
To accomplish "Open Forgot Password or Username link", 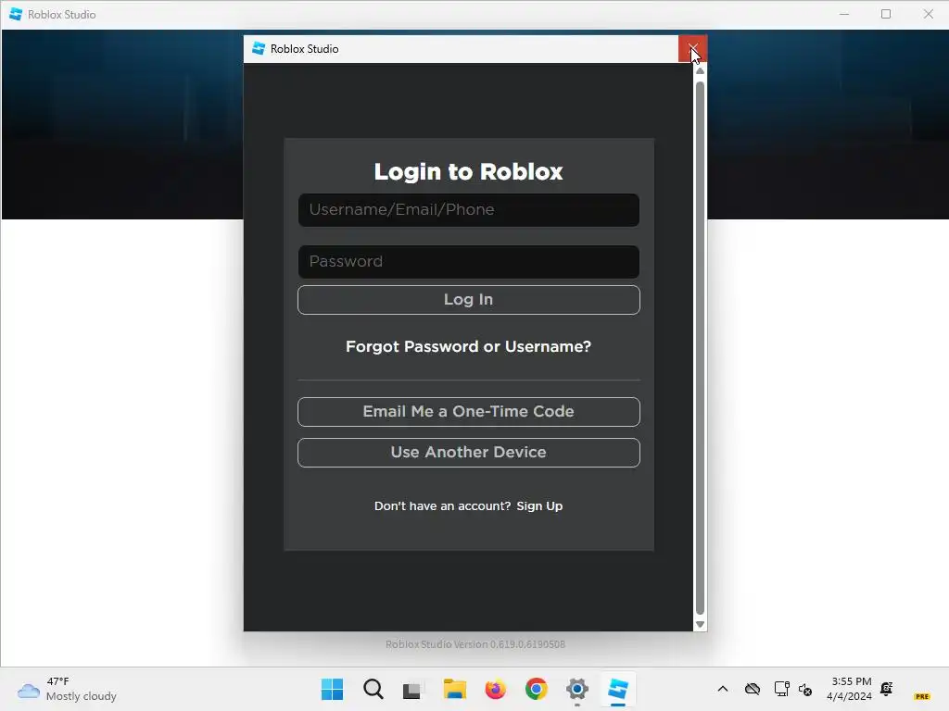I will (468, 346).
